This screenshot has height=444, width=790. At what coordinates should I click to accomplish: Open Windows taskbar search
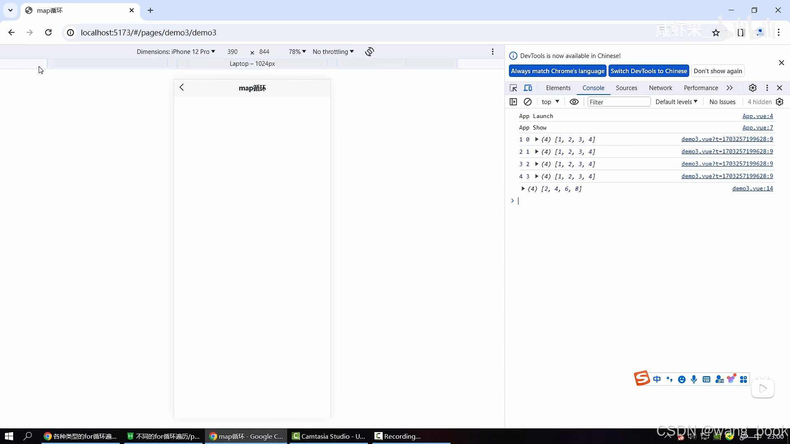[28, 436]
